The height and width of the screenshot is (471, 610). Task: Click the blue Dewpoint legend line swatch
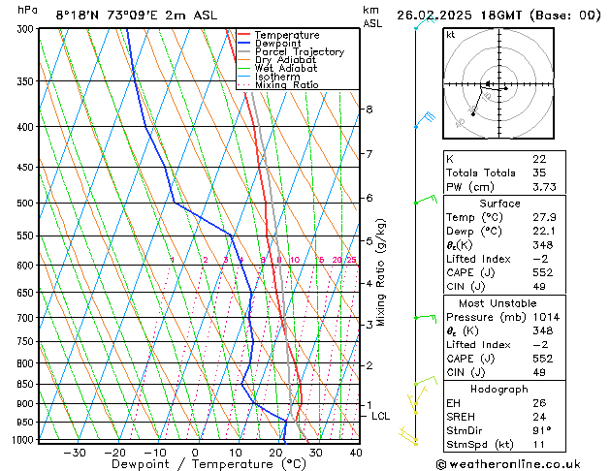[x=244, y=44]
